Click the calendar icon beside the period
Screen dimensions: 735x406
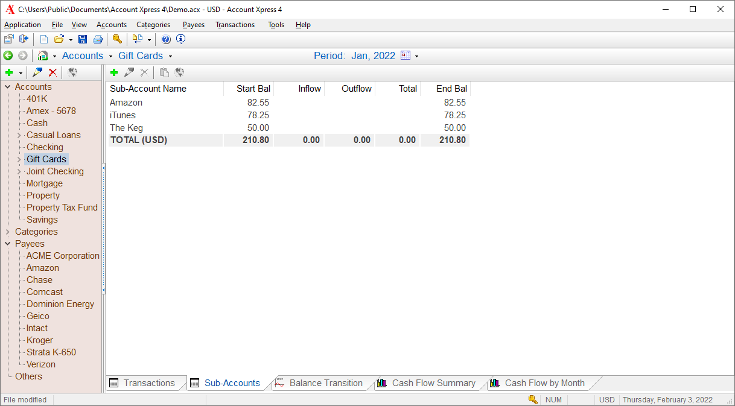click(x=406, y=56)
